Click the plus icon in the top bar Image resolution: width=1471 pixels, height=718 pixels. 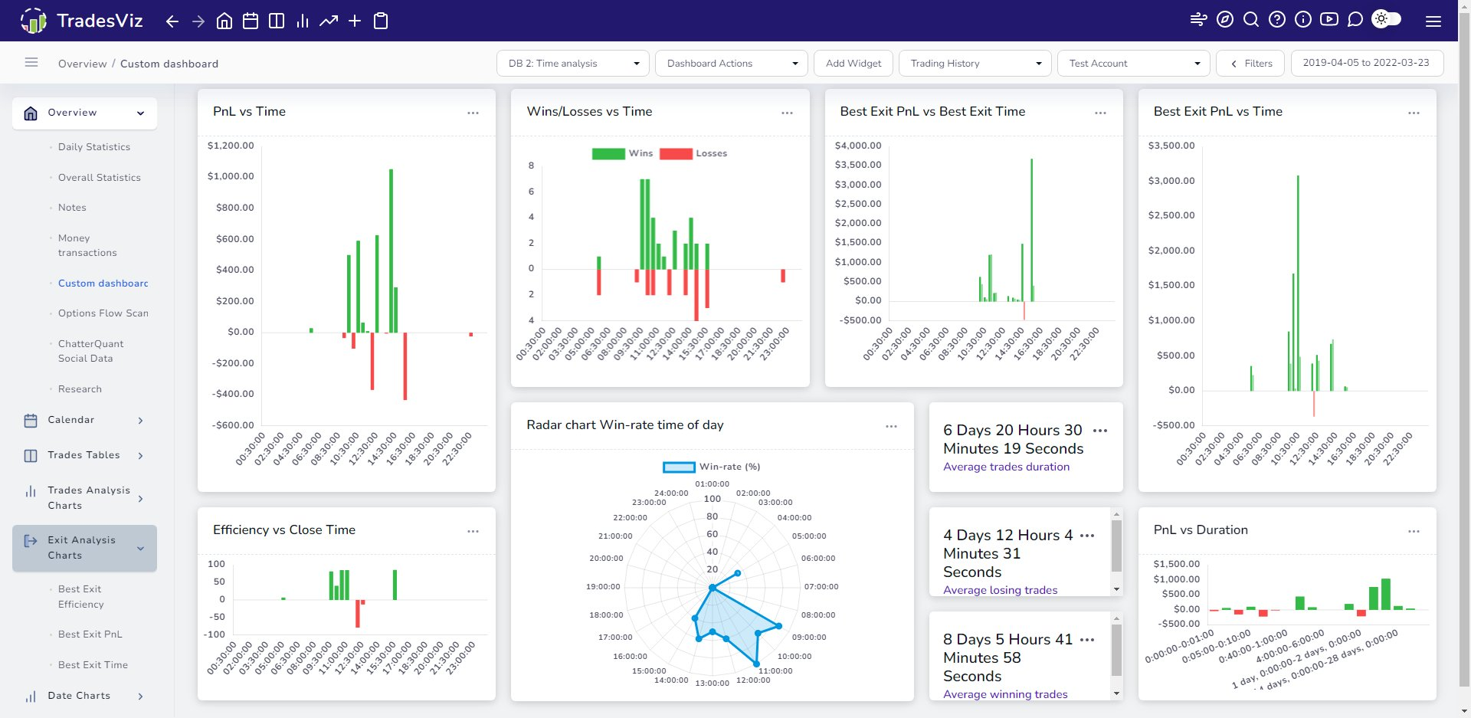(355, 21)
